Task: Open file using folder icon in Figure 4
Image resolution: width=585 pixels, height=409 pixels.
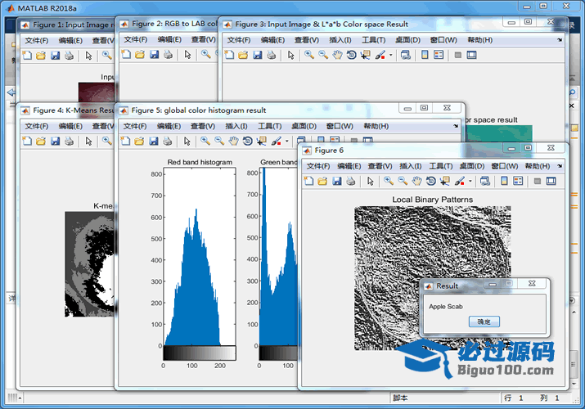Action: tap(40, 142)
